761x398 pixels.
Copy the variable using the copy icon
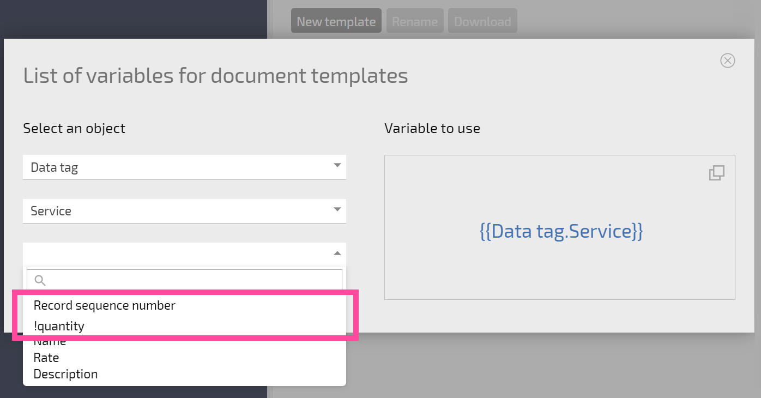[717, 173]
